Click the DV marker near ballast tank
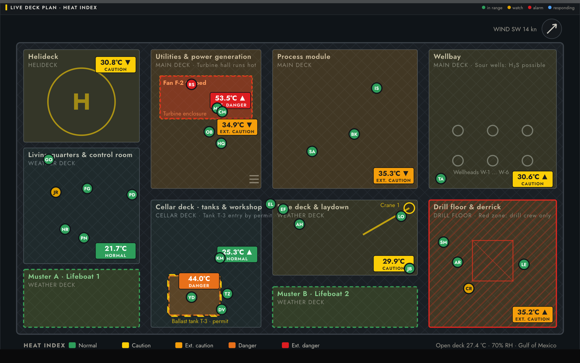The height and width of the screenshot is (363, 580). (222, 310)
